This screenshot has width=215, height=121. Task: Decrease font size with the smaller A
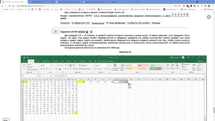(61, 66)
